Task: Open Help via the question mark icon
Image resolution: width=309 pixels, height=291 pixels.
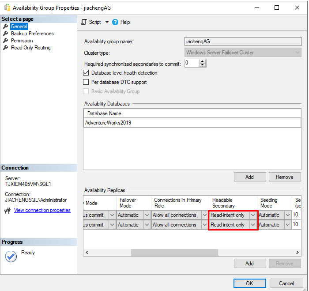Action: 115,22
